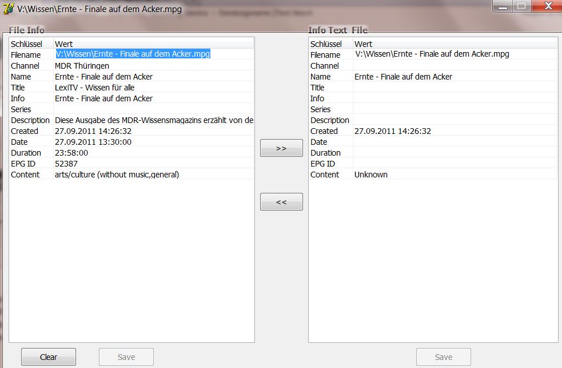The width and height of the screenshot is (562, 368).
Task: Click the EPG ID key in File Info
Action: click(23, 164)
